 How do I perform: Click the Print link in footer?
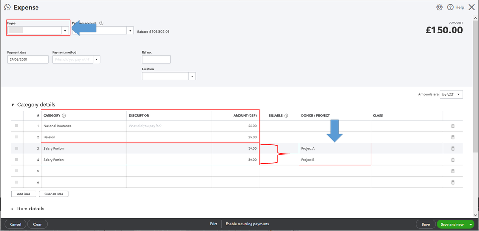tap(214, 224)
